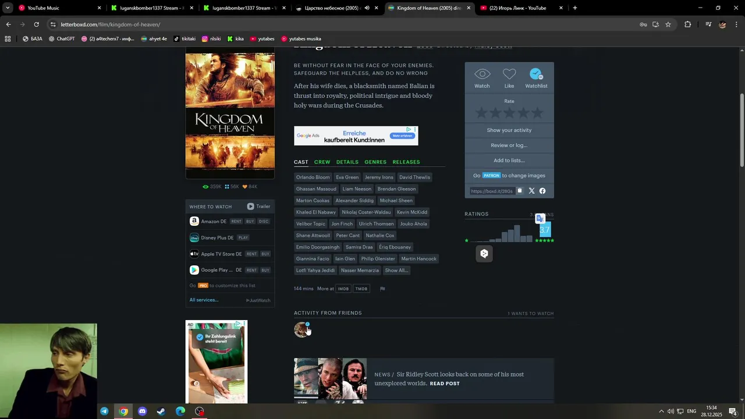Open new browser tab

[575, 8]
